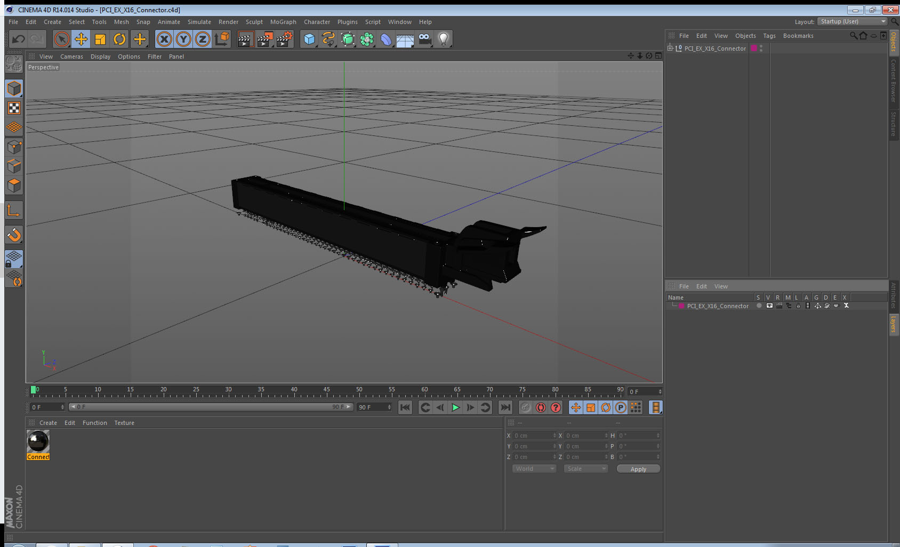Open the Layout dropdown Startup (User)

tap(853, 21)
